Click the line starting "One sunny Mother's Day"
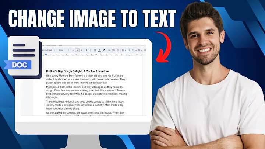Viewport: 265px width, 149px height. (85, 76)
